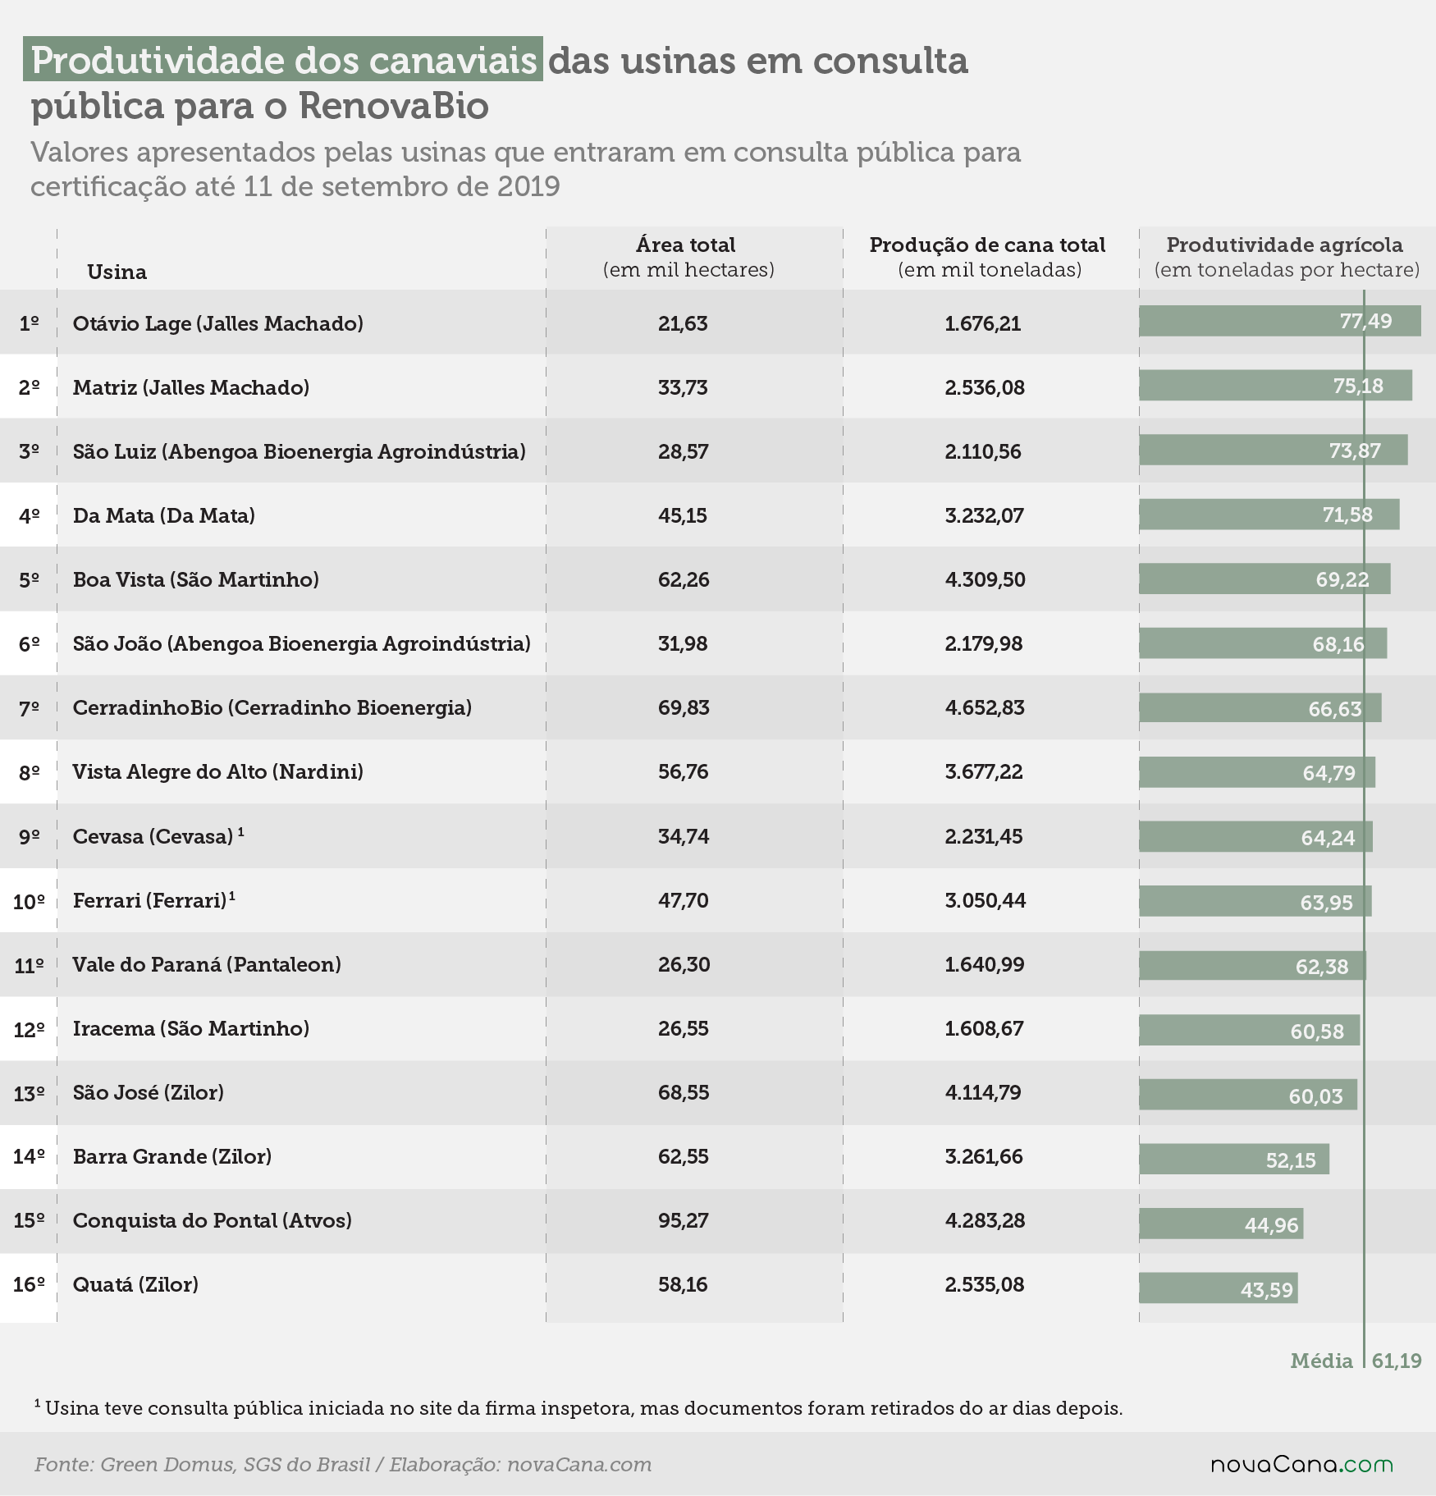Click the area value 62,26
Viewport: 1436px width, 1496px height.
[684, 579]
